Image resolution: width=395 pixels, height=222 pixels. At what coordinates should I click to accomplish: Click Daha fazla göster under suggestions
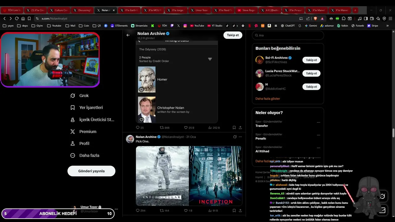point(268,99)
